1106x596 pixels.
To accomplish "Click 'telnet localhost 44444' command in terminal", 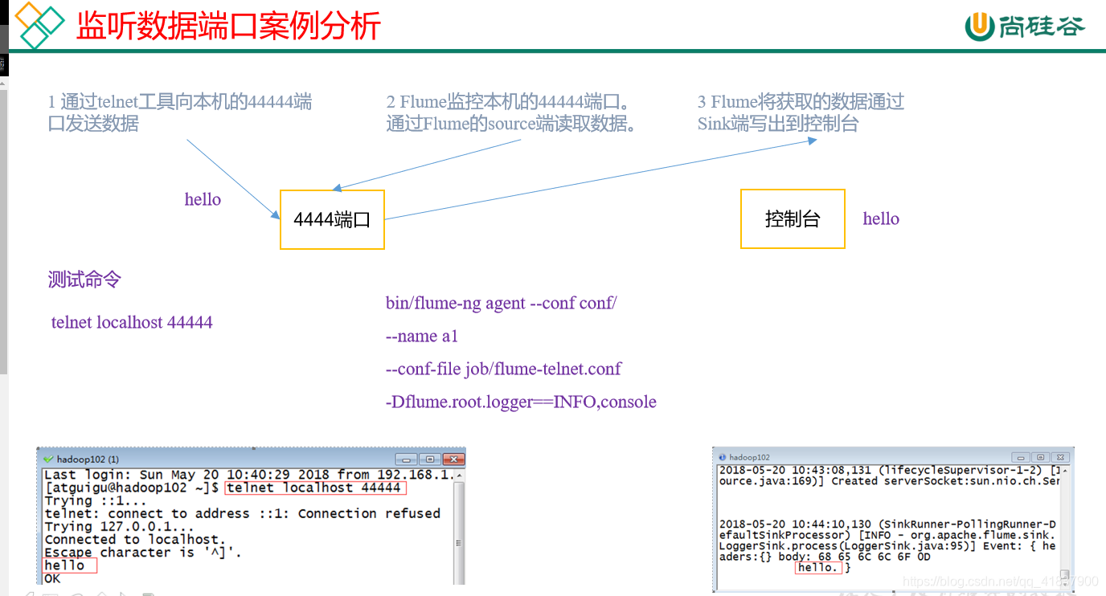I will point(313,488).
